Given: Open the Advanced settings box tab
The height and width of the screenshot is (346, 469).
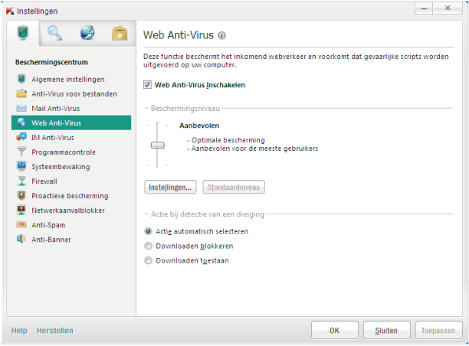Looking at the screenshot, I should [x=119, y=33].
